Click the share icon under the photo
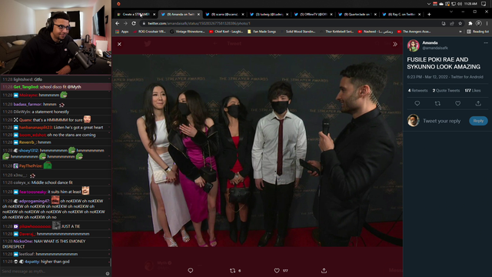492x277 pixels. coord(324,270)
